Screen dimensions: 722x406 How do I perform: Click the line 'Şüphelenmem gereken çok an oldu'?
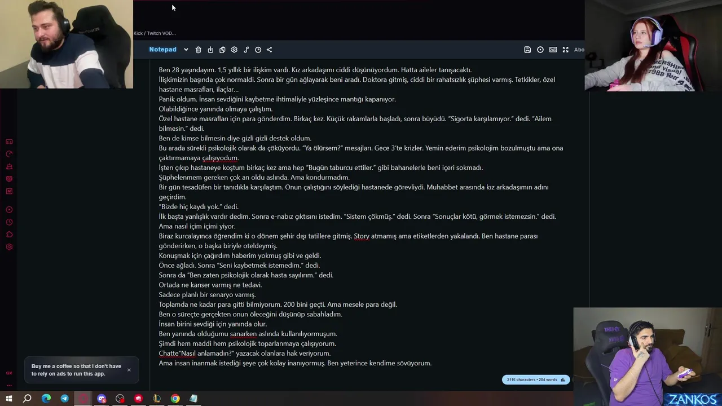click(x=254, y=177)
